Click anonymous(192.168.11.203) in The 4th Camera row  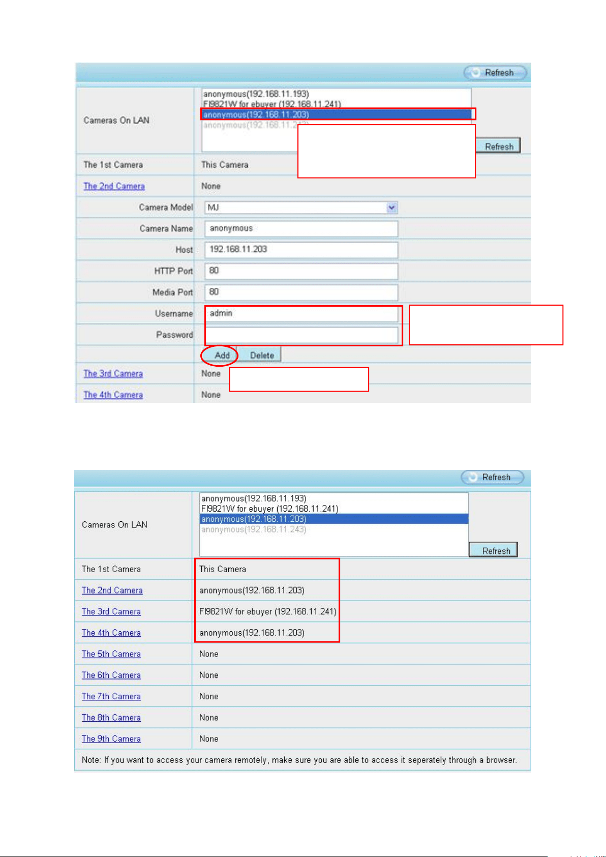[252, 633]
